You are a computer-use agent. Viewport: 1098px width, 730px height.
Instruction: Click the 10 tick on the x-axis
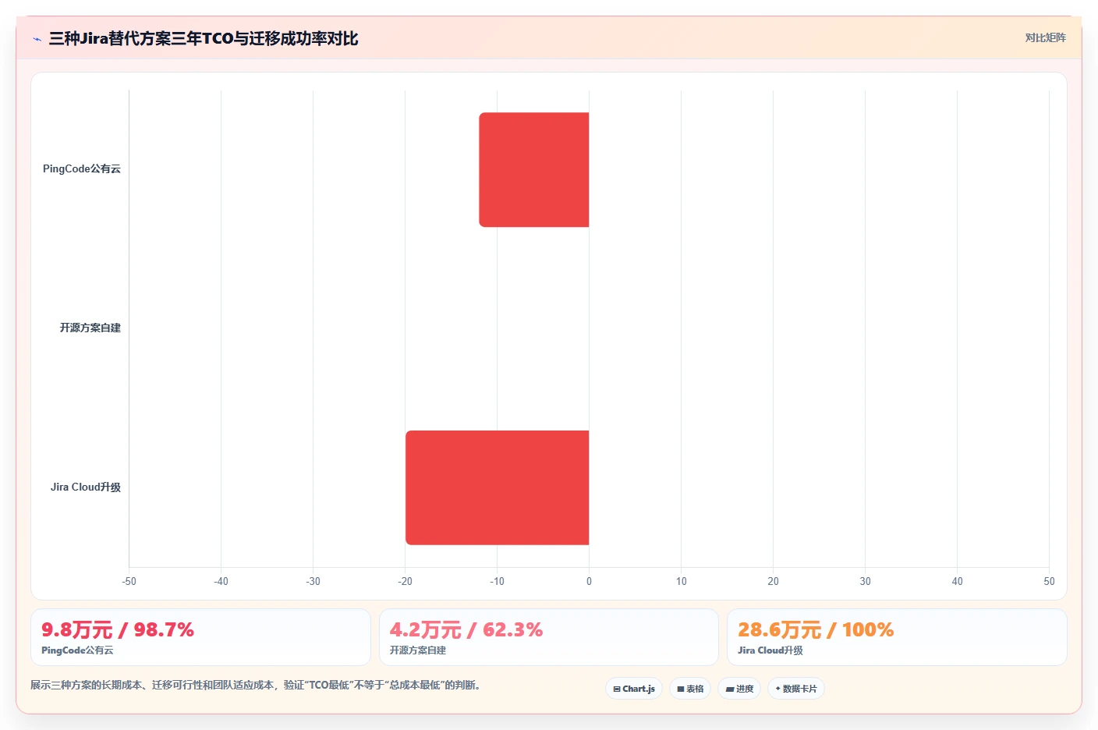(x=682, y=582)
